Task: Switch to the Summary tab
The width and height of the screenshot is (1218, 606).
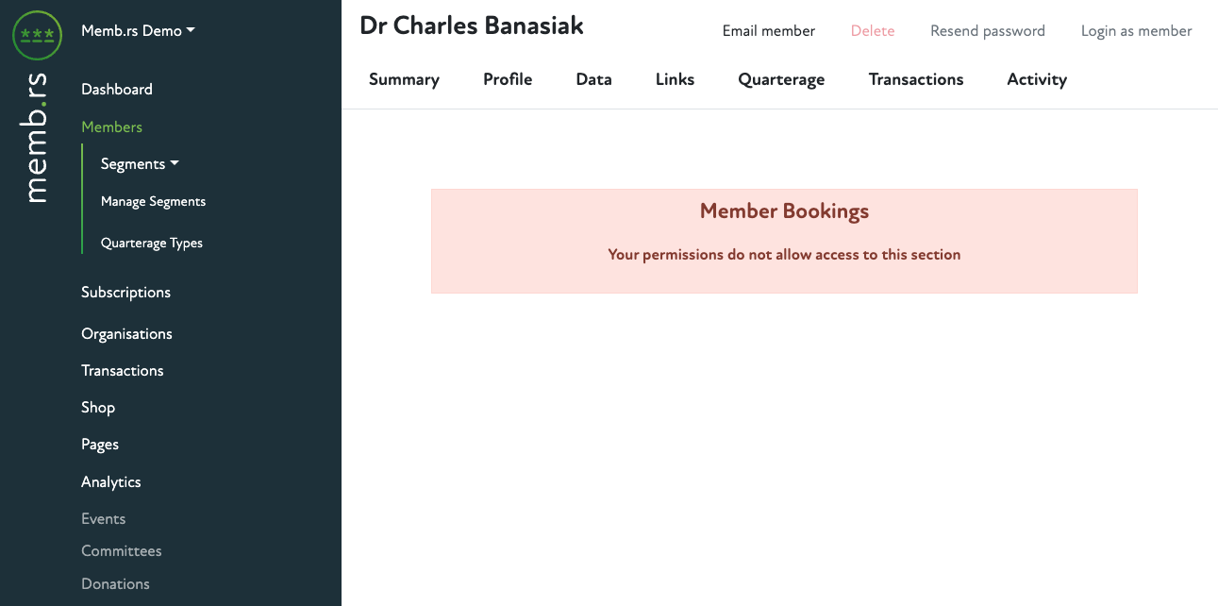Action: point(404,80)
